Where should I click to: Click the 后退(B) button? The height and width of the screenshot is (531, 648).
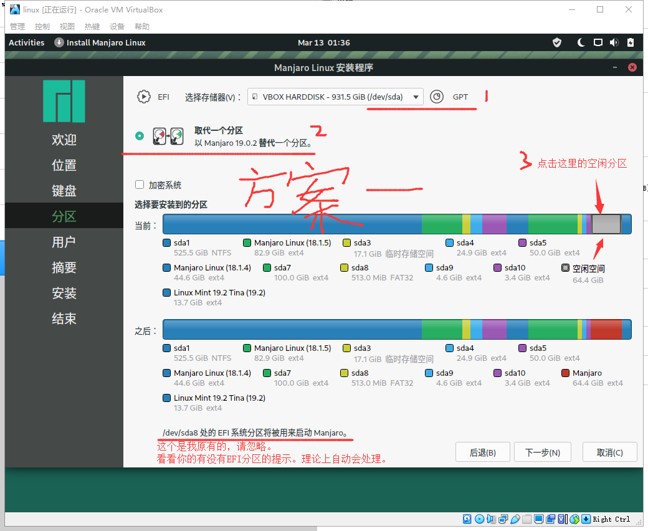[x=482, y=452]
